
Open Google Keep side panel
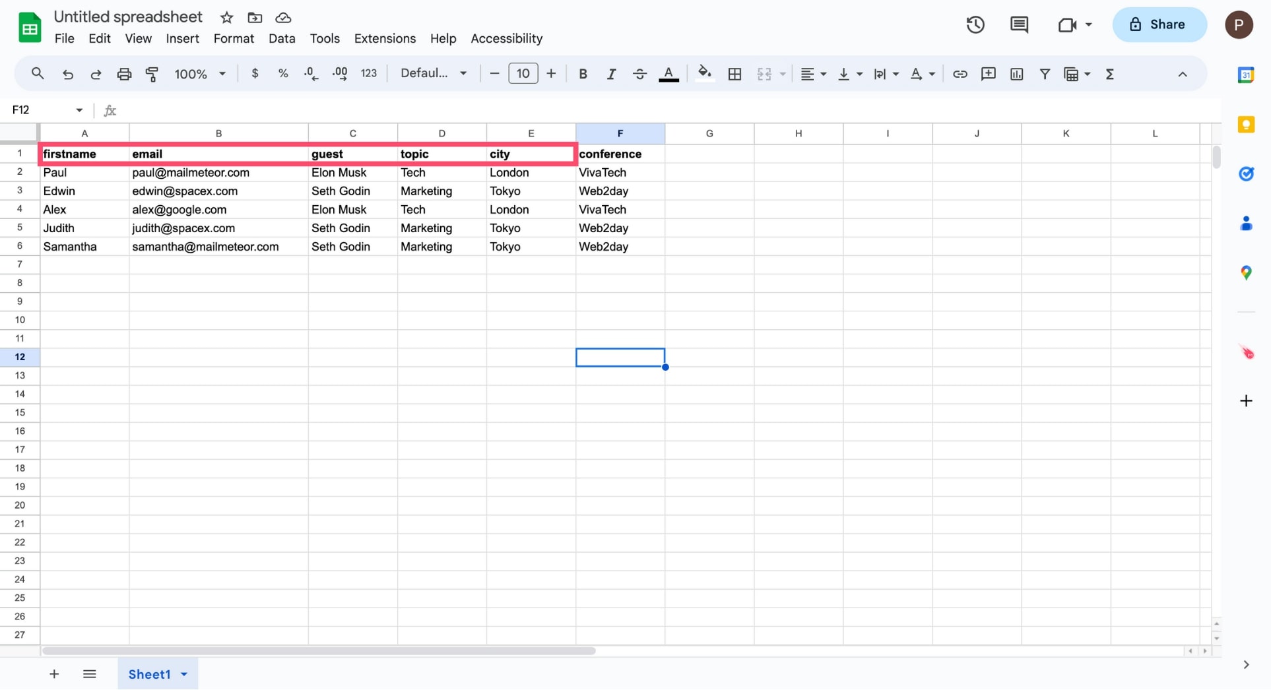pos(1246,124)
